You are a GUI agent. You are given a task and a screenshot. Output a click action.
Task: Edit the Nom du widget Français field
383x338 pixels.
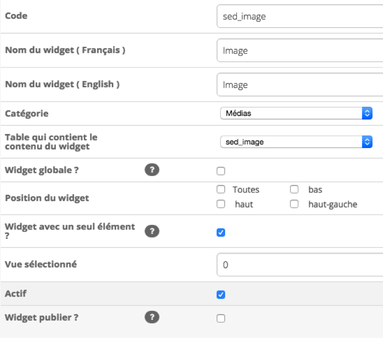pyautogui.click(x=300, y=50)
